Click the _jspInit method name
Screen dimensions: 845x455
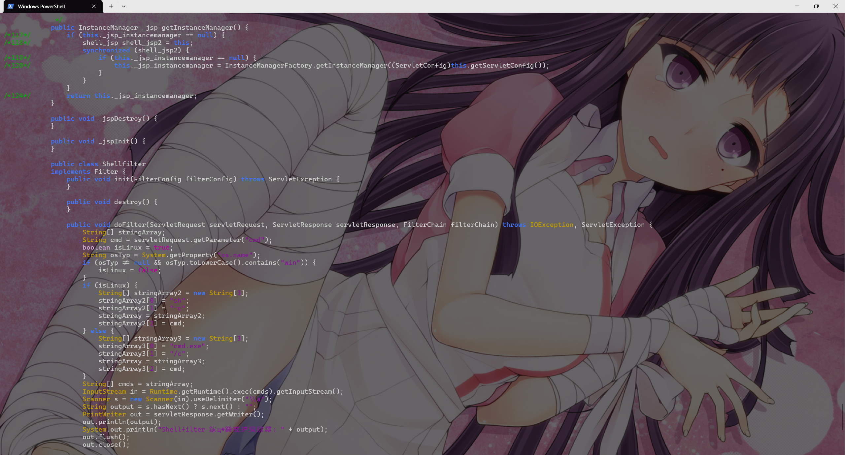tap(114, 141)
